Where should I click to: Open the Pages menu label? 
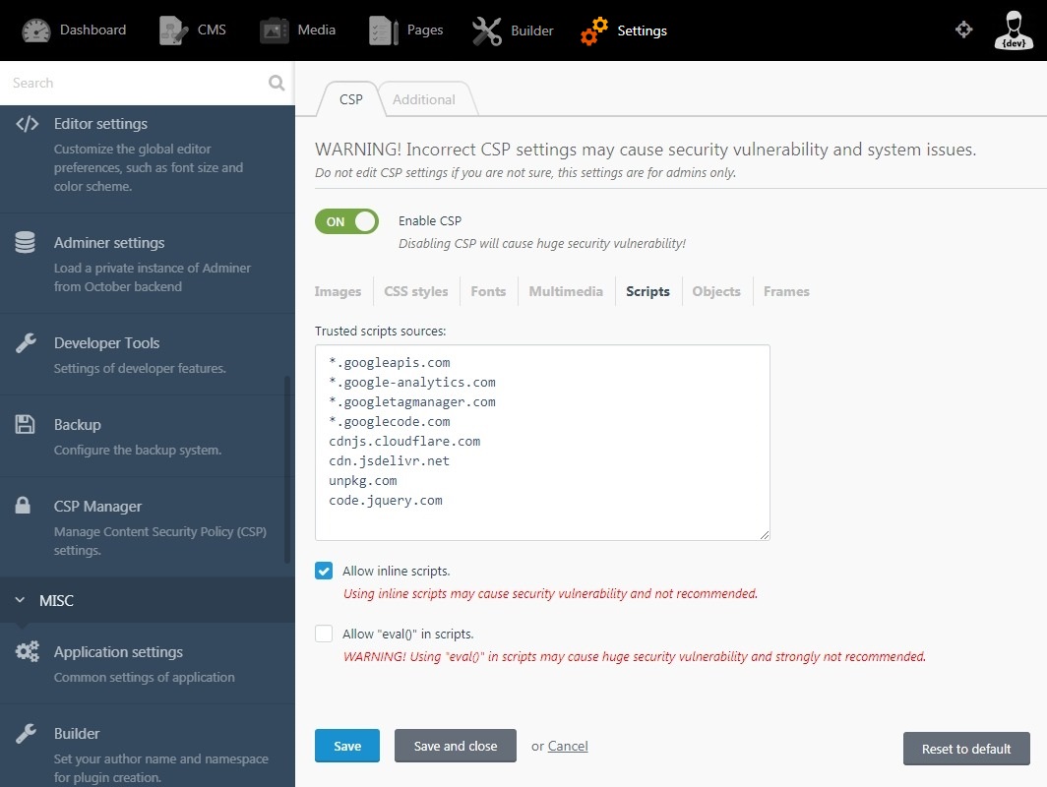pyautogui.click(x=425, y=30)
